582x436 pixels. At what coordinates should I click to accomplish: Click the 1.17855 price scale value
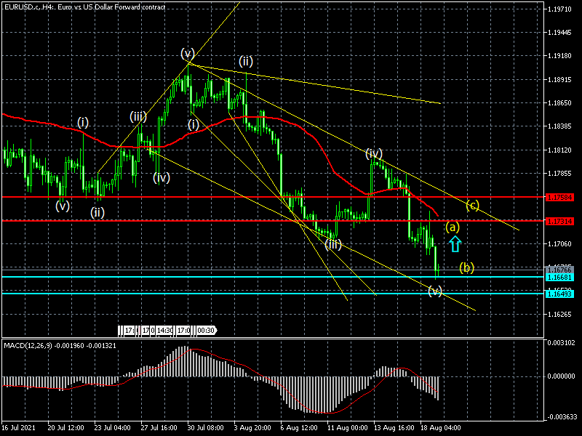coord(559,174)
